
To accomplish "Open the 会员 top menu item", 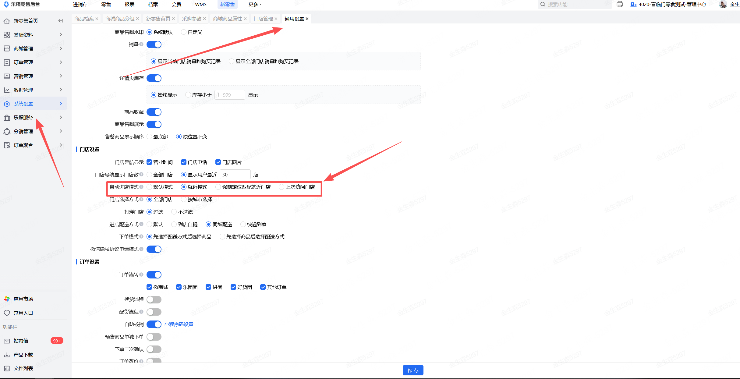I will [176, 4].
